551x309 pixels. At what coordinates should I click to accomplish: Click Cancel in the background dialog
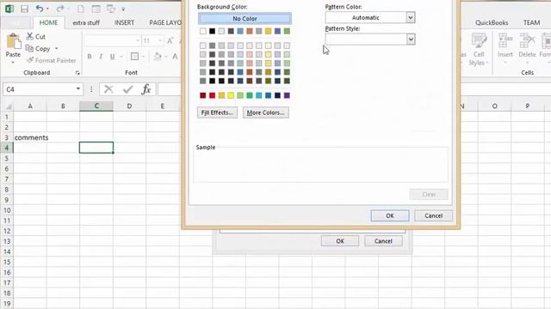(x=383, y=241)
